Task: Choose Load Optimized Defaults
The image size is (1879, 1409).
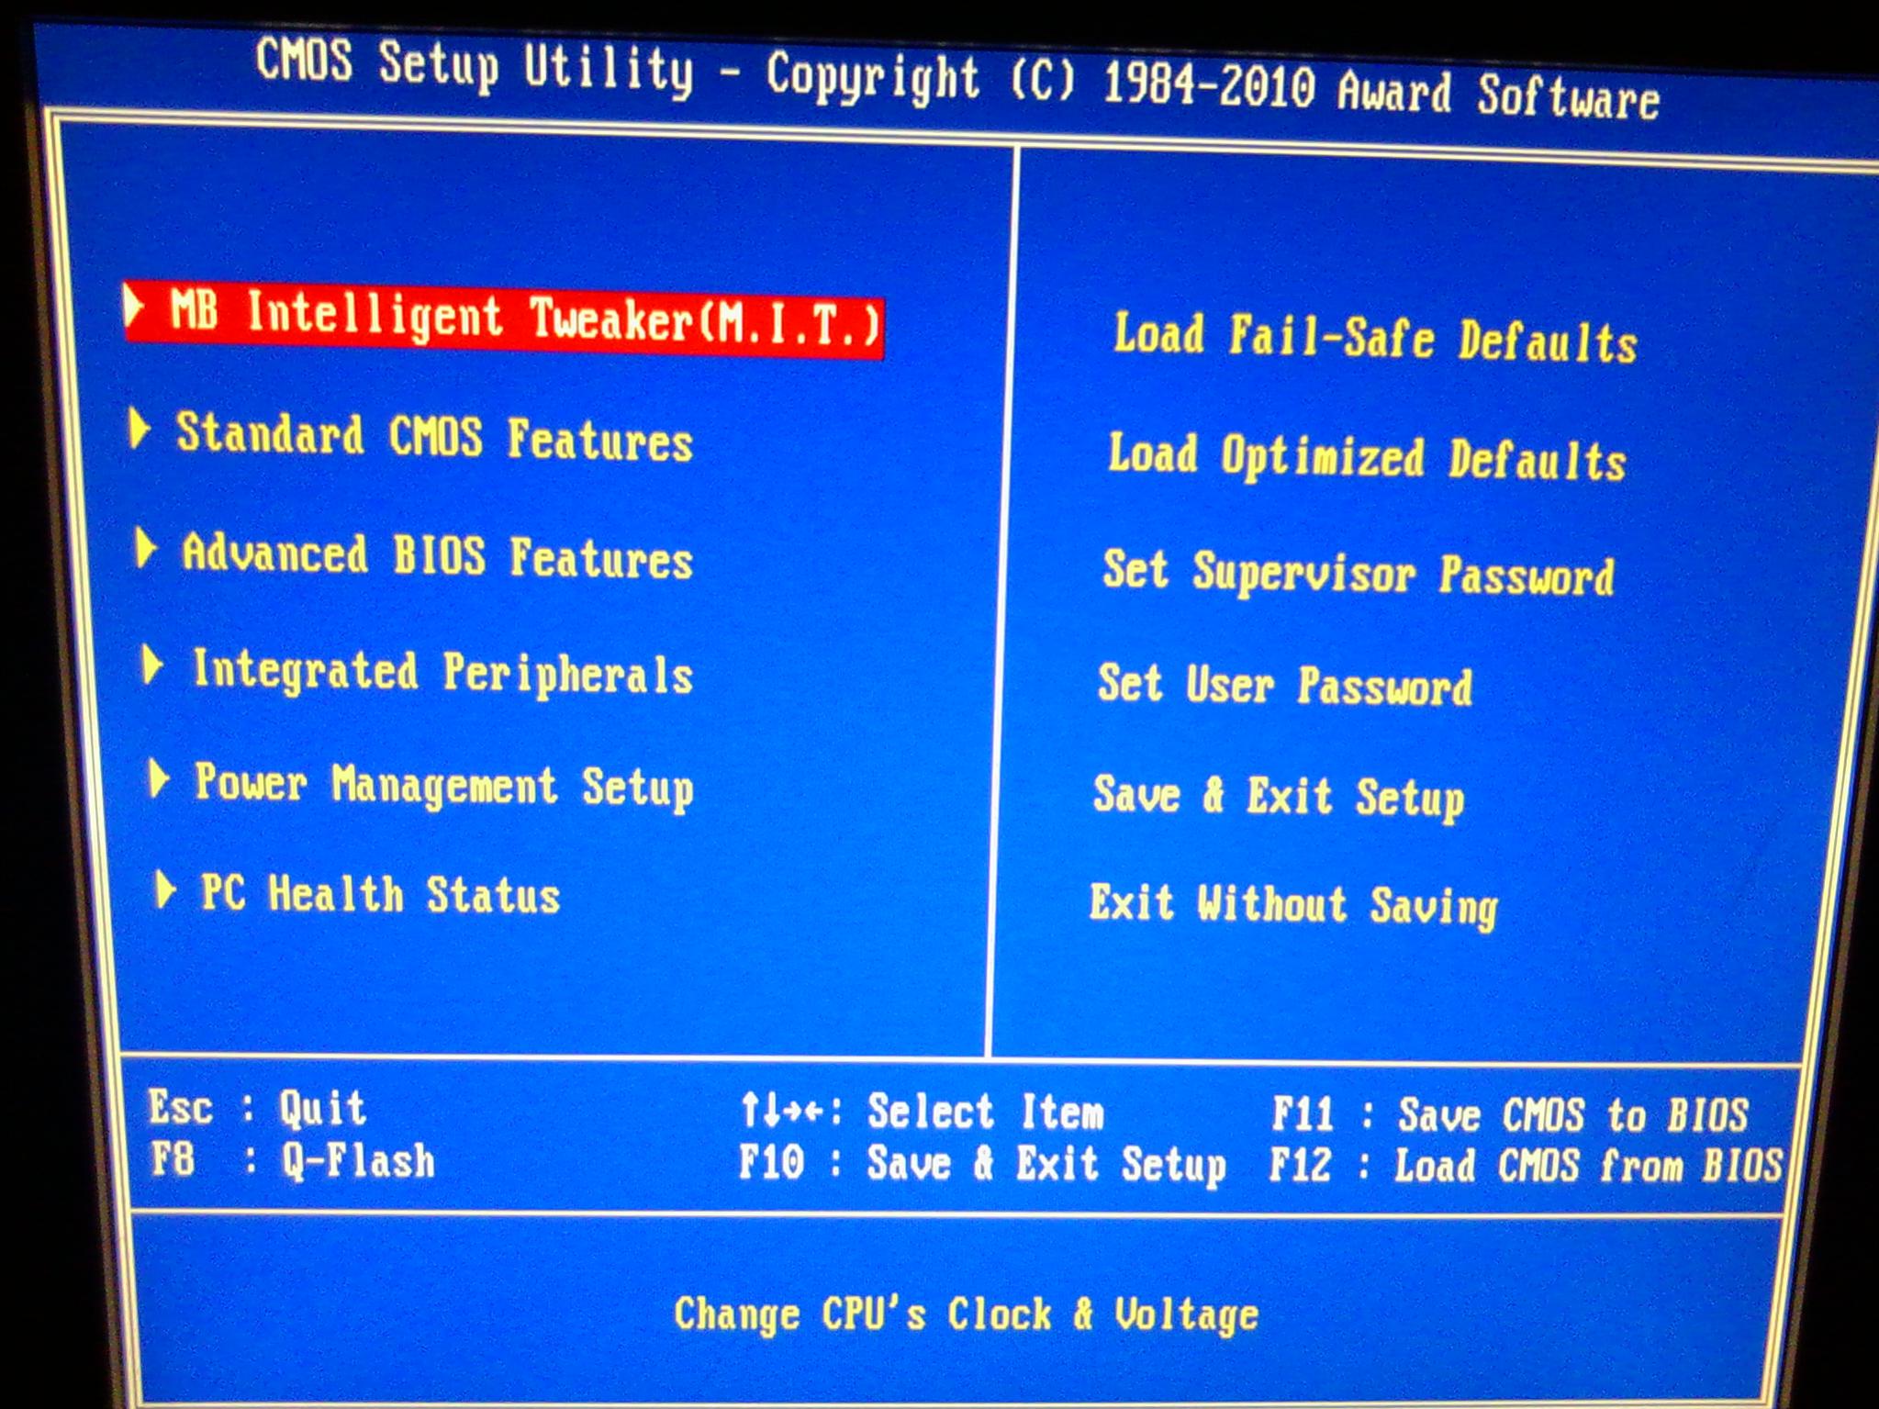Action: point(1367,457)
